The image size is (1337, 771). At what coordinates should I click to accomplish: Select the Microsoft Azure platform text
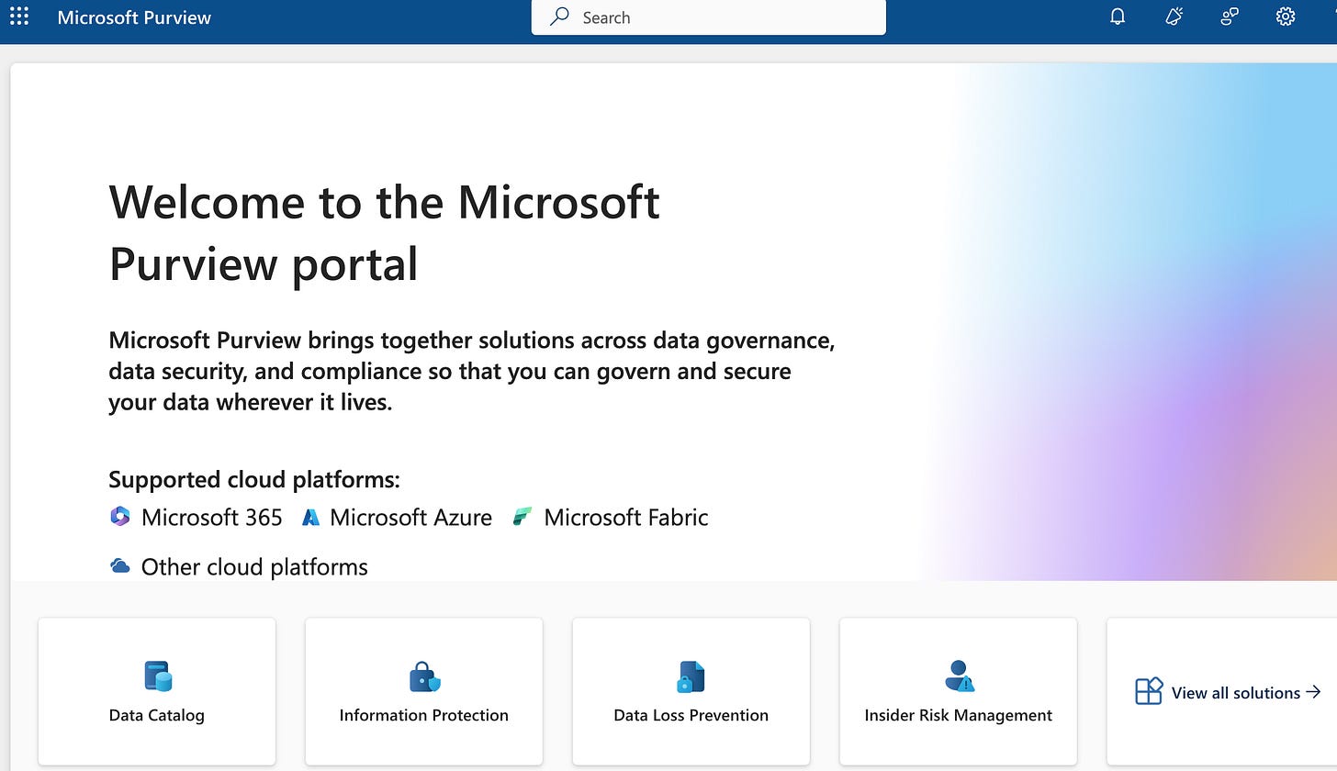(410, 518)
